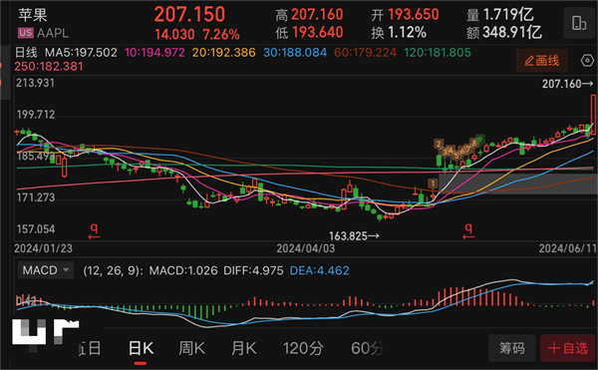
Task: Click the DEA:4.462 value
Action: (320, 270)
